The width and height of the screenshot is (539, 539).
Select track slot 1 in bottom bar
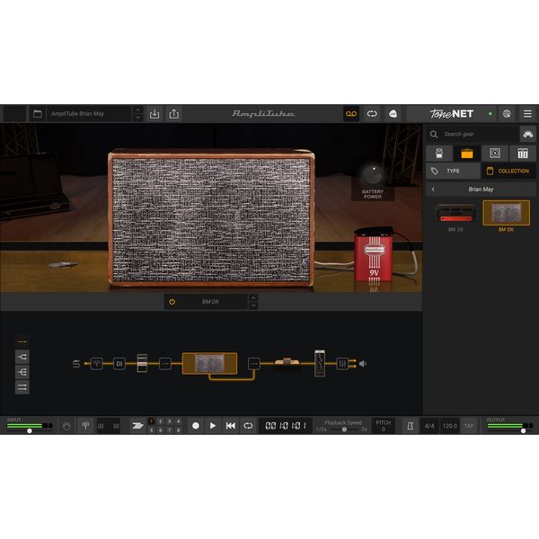(151, 421)
